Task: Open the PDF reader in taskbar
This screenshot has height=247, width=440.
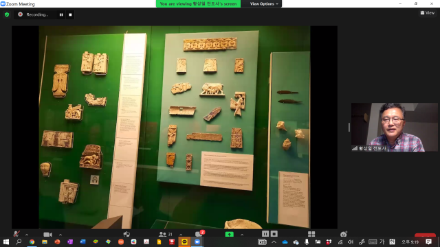Action: 146,242
